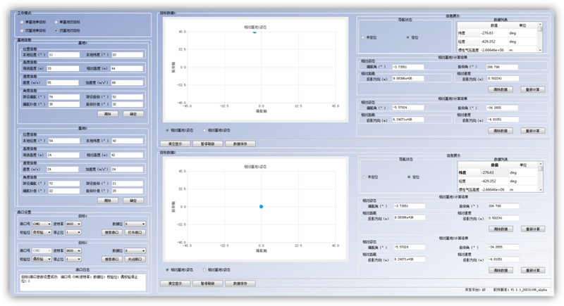Click 清除数据 under last result group, 目标数据2
564x306 pixels.
[501, 270]
